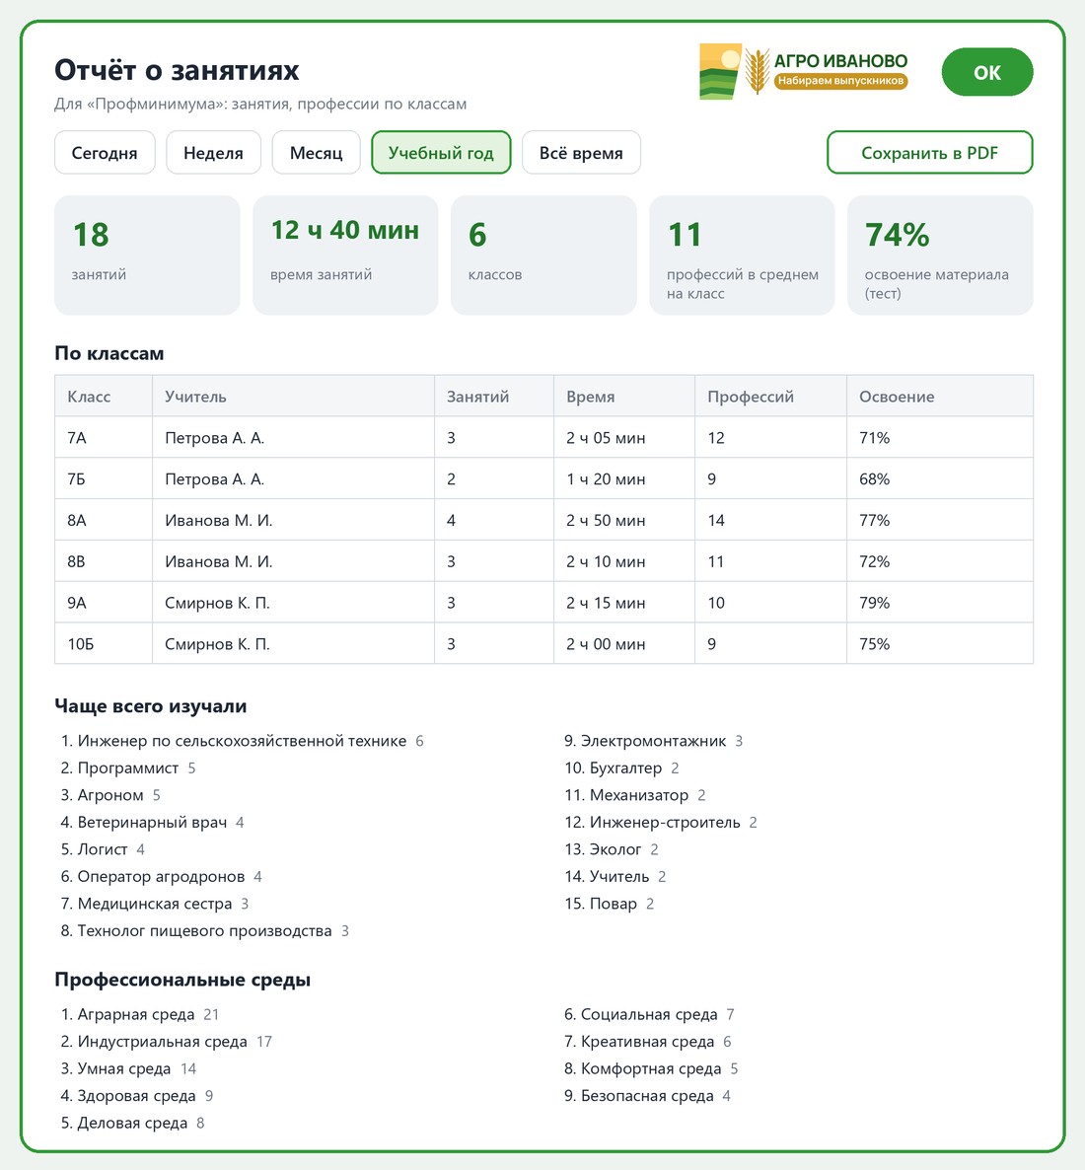This screenshot has width=1085, height=1170.
Task: Click the Ветеринарный врач list item
Action: 152,823
